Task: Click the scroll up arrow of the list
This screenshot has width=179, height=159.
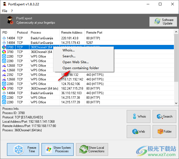Action: coord(176,32)
